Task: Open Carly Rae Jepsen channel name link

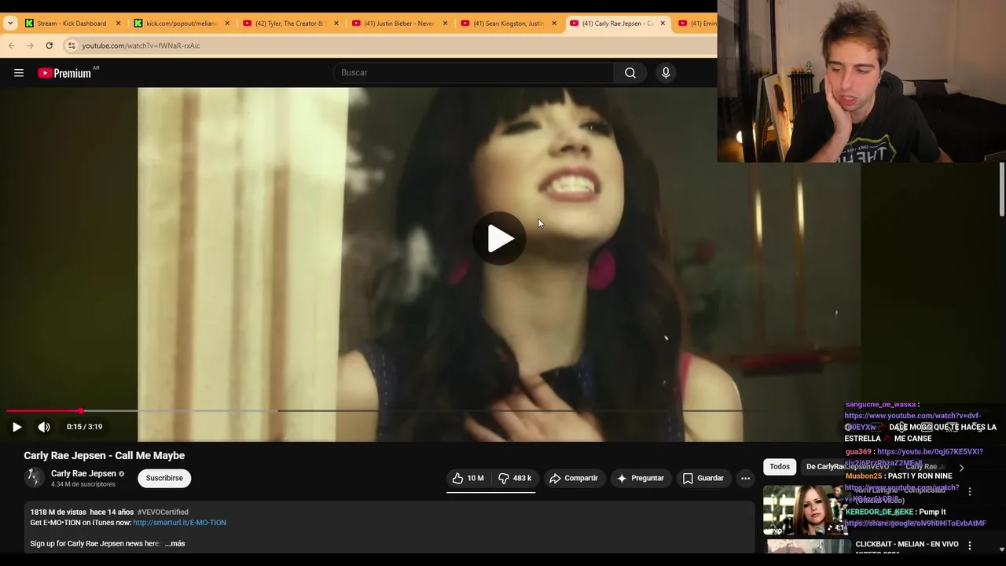Action: point(83,473)
